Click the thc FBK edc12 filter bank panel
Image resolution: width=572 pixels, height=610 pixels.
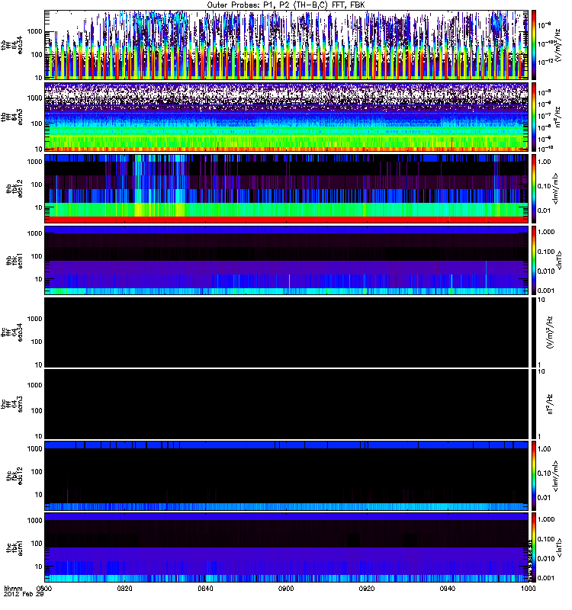tap(286, 474)
